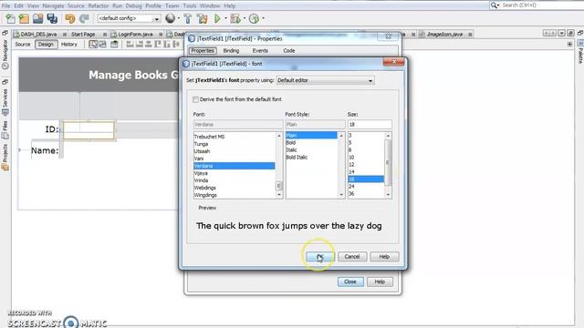This screenshot has height=328, width=584.
Task: Click Close in the Properties window
Action: [350, 282]
